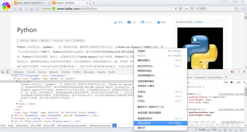Image resolution: width=247 pixels, height=132 pixels.
Task: Click the lightning speed-mode icon in address bar
Action: [x=176, y=9]
